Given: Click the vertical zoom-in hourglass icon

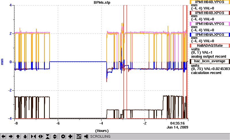Looking at the screenshot, I should (x=48, y=137).
